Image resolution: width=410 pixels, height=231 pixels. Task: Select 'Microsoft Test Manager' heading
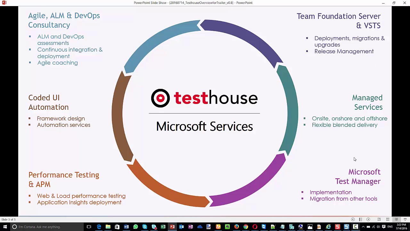point(358,177)
